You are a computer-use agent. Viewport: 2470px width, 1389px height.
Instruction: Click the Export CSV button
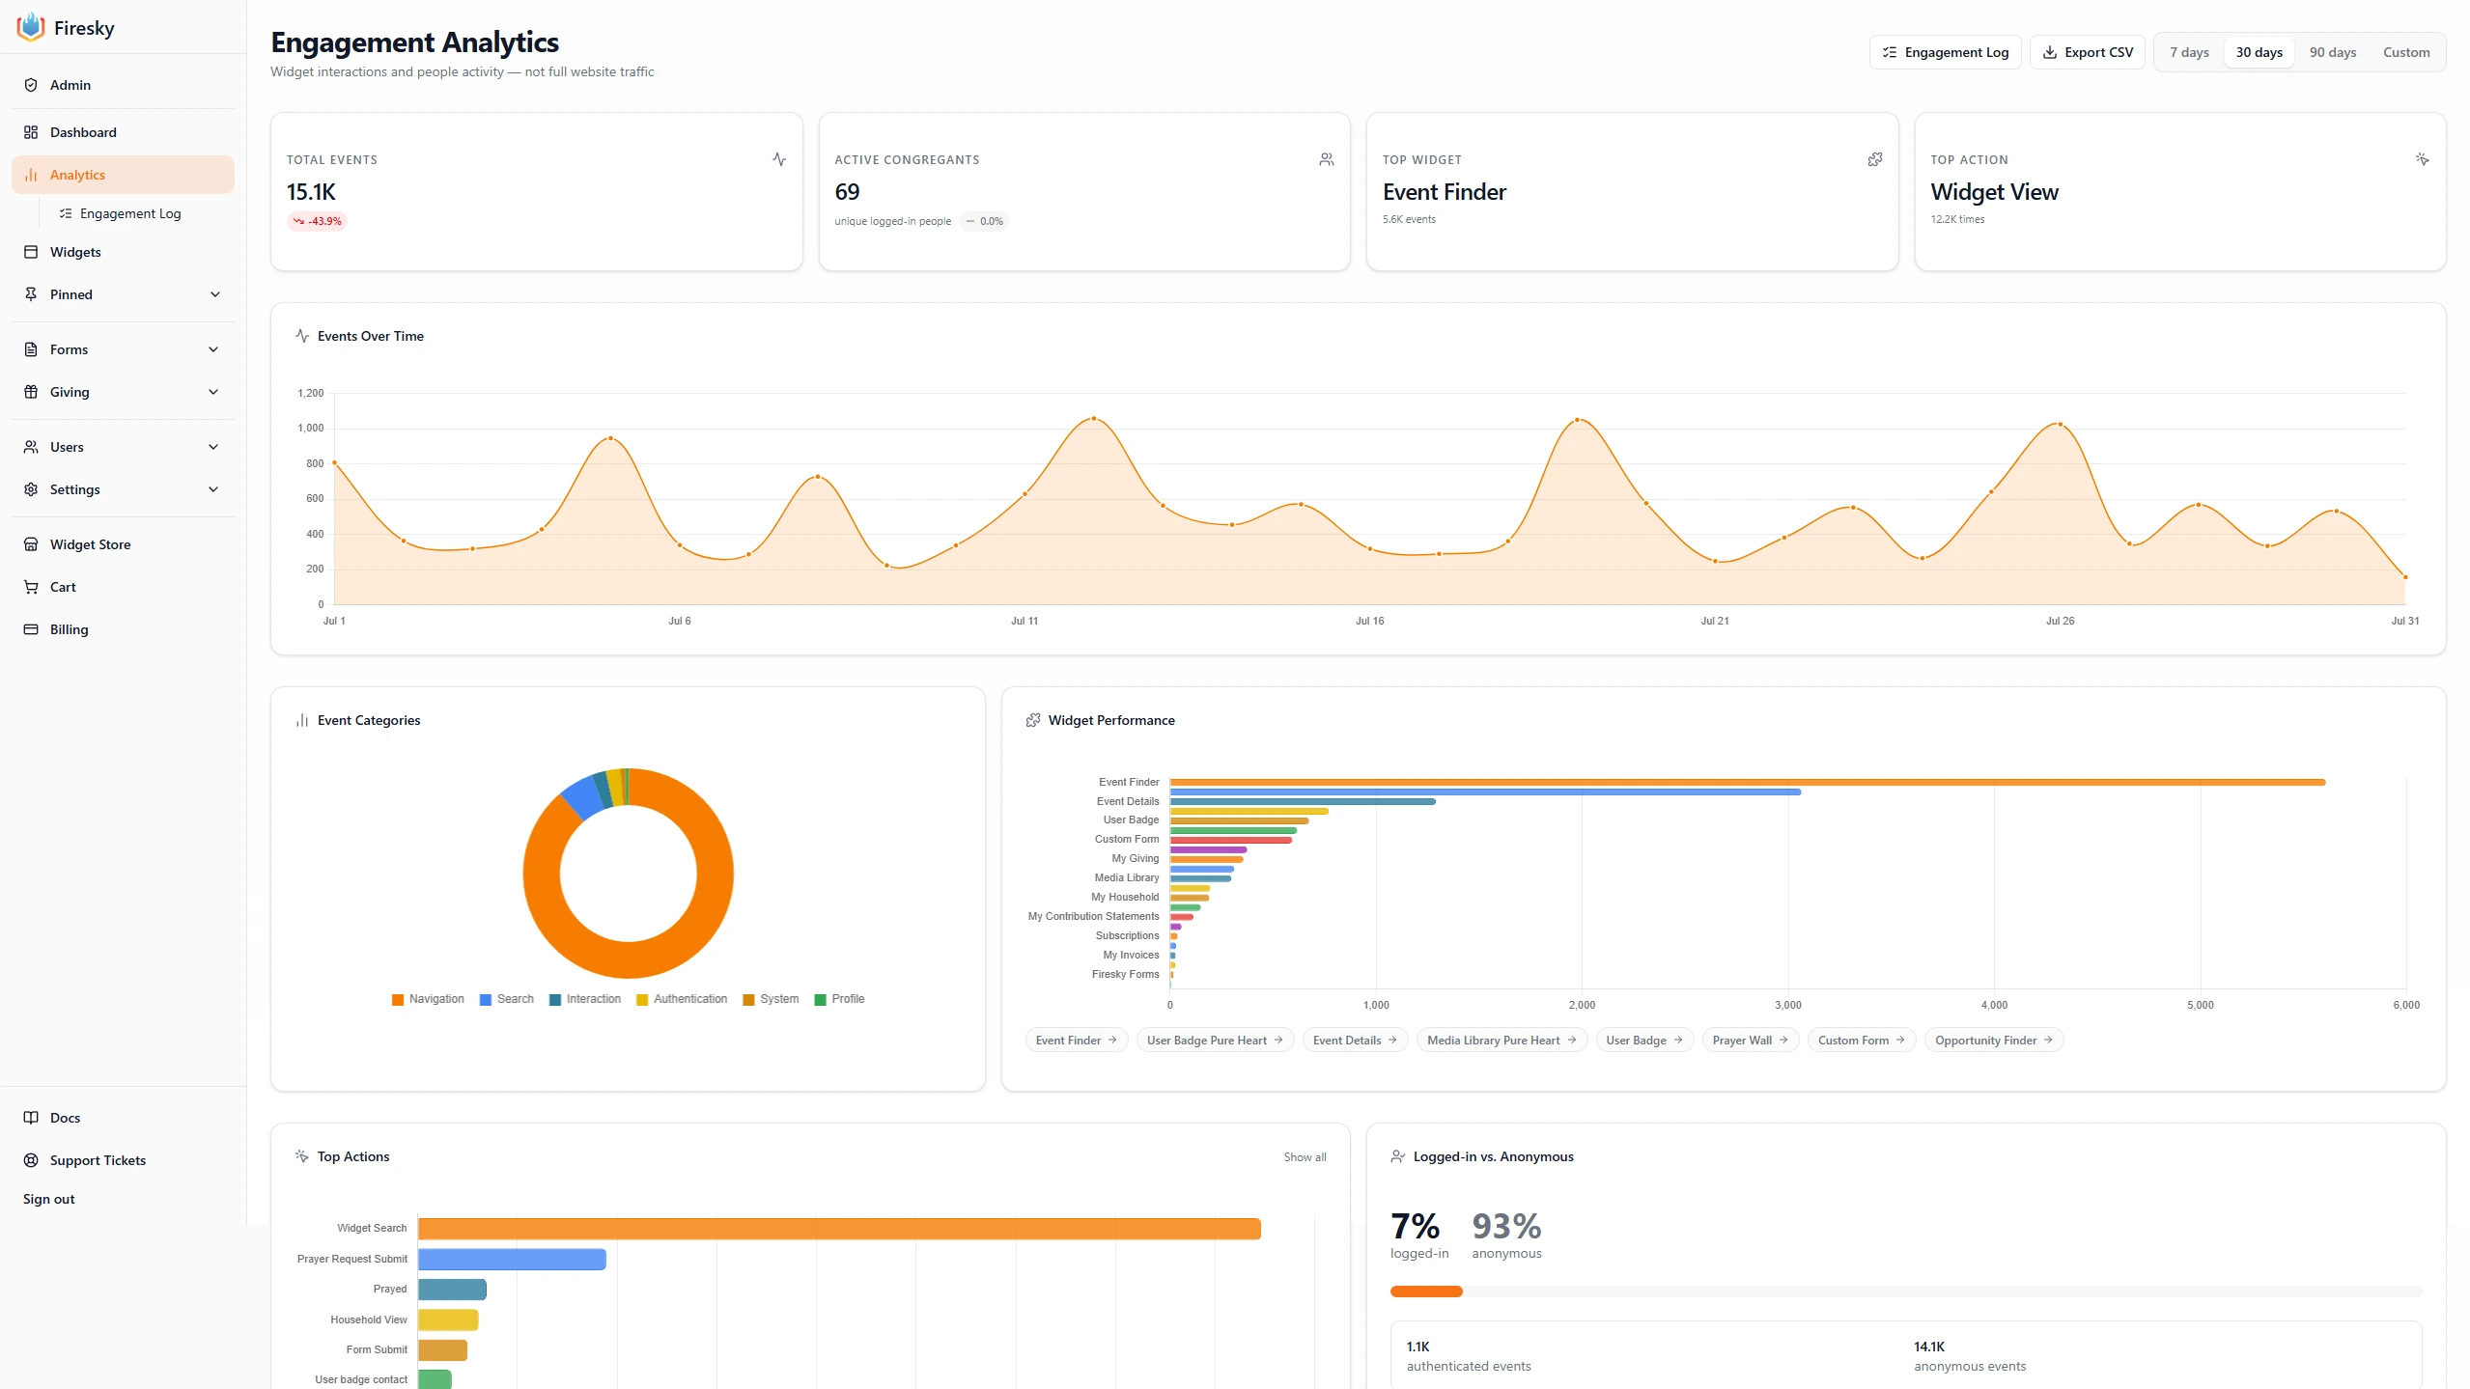(x=2088, y=52)
